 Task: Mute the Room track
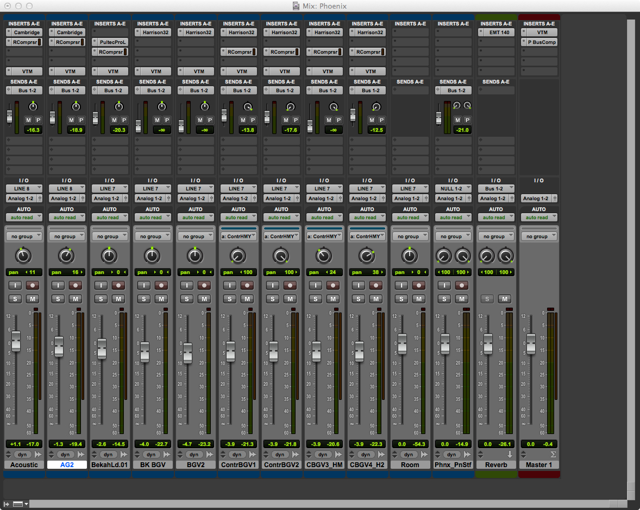[x=419, y=299]
